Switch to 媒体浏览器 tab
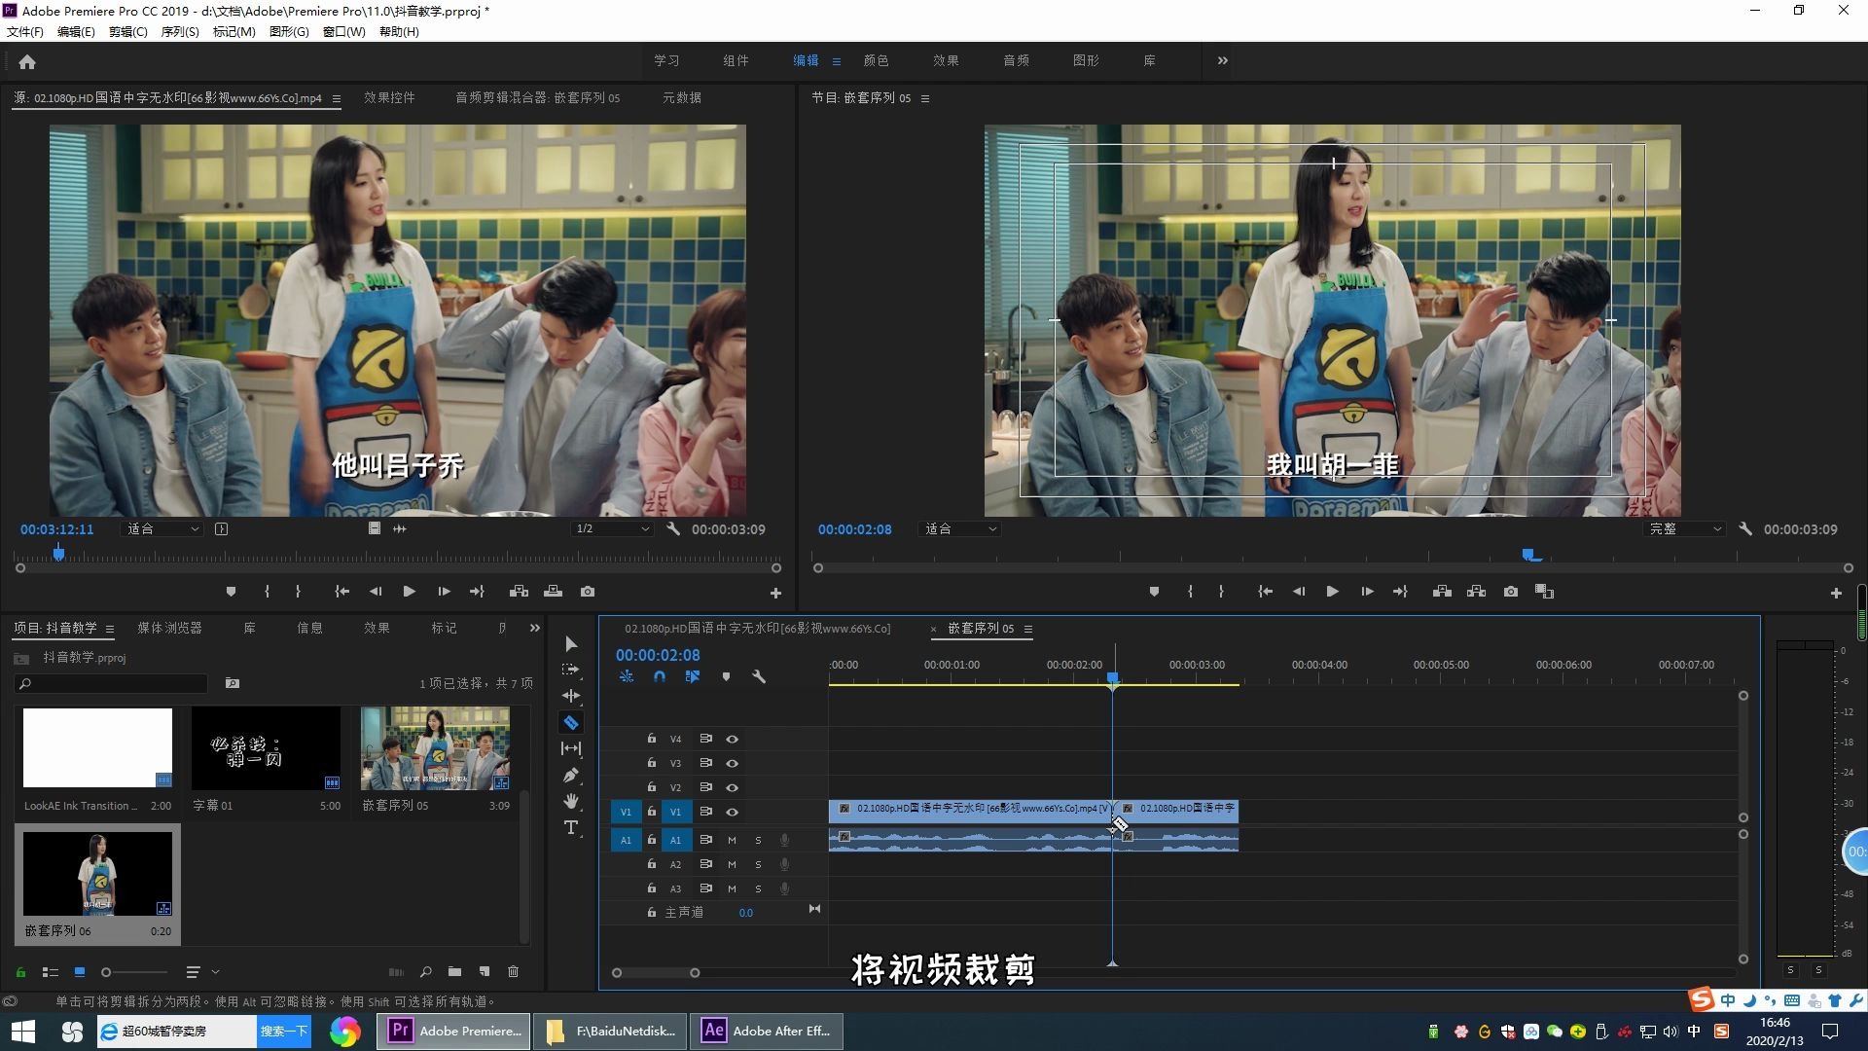 click(169, 628)
